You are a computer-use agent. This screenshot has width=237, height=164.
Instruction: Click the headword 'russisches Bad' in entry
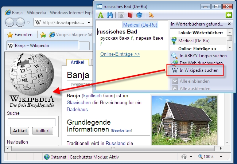(x=117, y=32)
